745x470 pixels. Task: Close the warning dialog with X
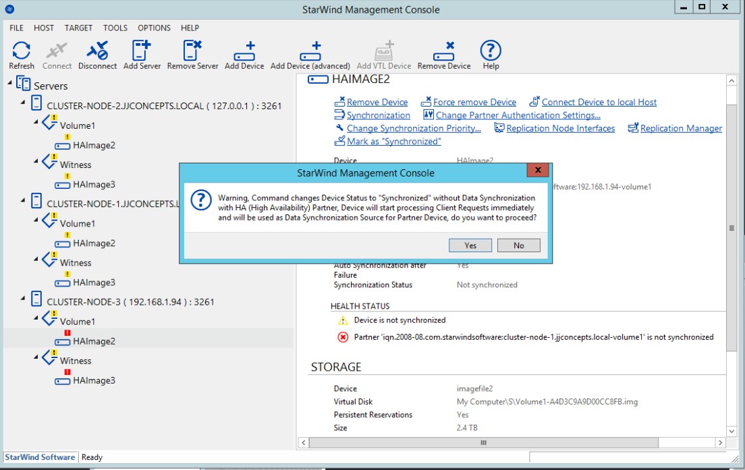click(538, 170)
